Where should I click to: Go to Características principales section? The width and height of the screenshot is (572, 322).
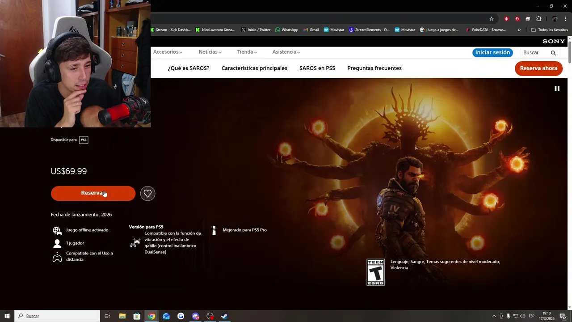point(254,68)
